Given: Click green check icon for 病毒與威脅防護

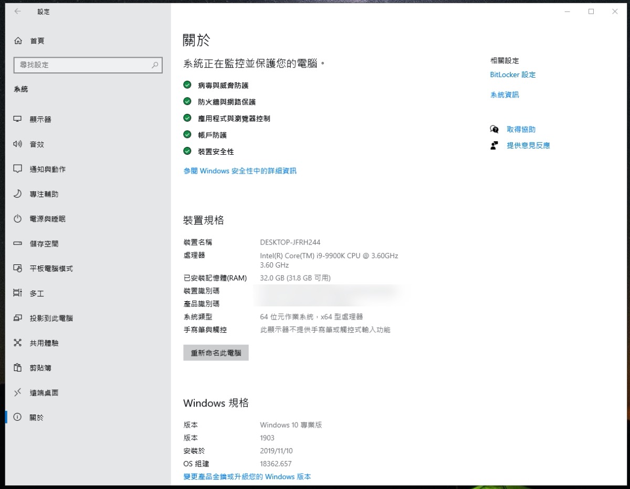Looking at the screenshot, I should point(187,85).
